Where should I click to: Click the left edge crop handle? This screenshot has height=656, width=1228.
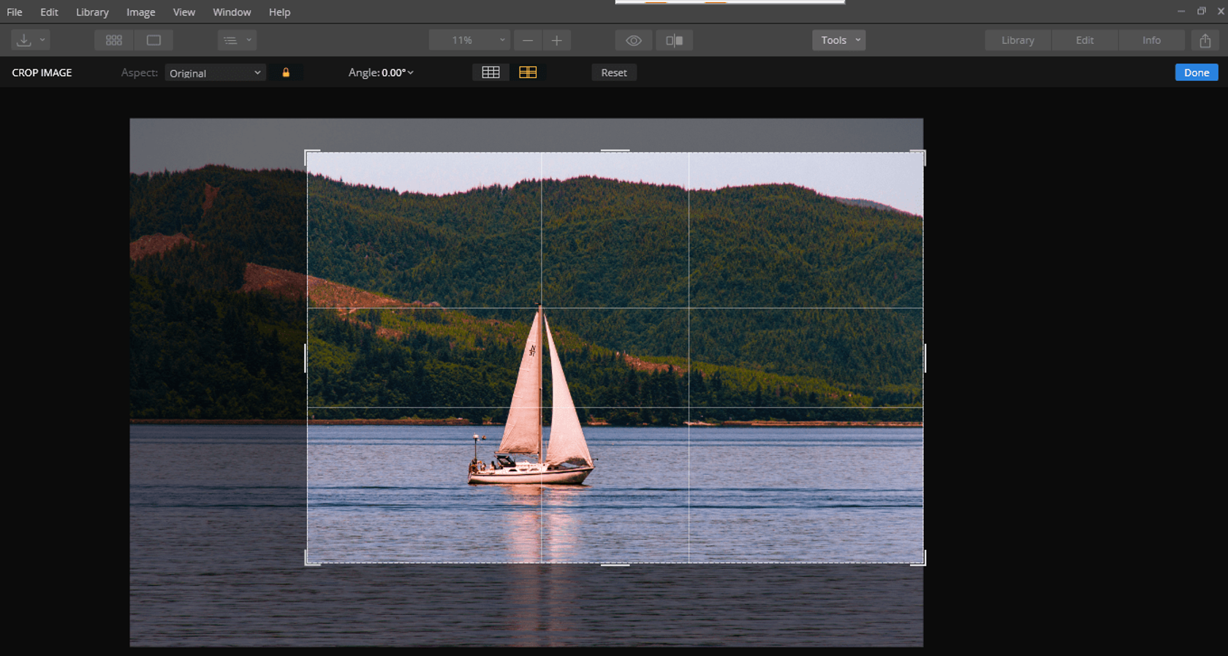pos(306,358)
